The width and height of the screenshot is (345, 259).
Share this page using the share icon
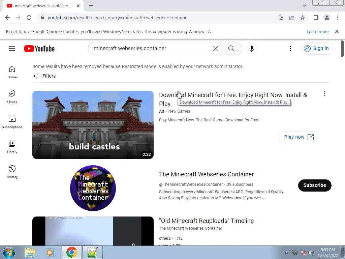(292, 18)
